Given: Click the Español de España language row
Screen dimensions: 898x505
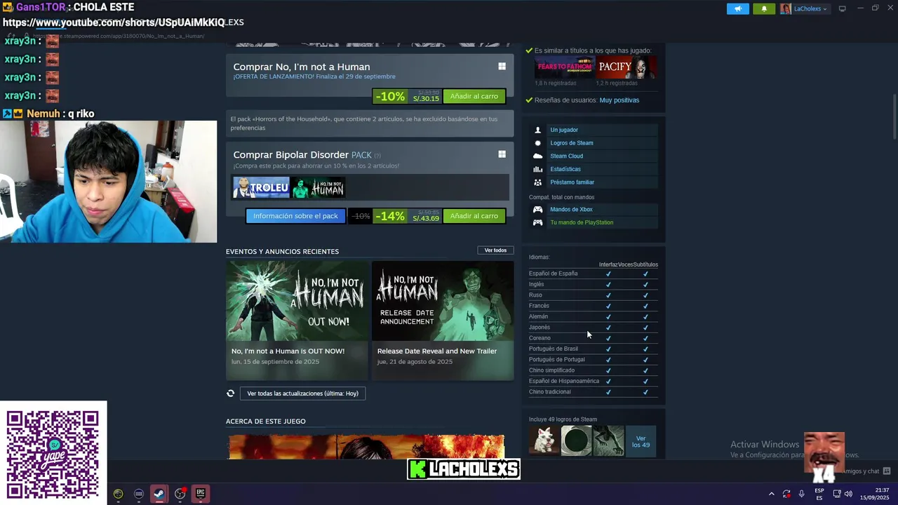Looking at the screenshot, I should [594, 274].
